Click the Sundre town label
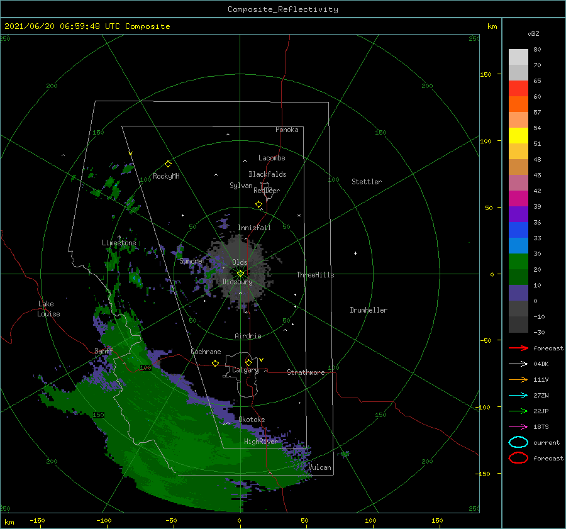The image size is (566, 529). (191, 261)
